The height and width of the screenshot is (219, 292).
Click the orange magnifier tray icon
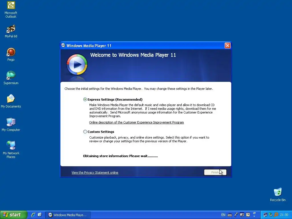point(276,215)
